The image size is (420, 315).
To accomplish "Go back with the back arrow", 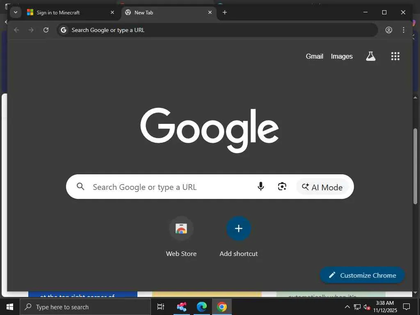I will pos(16,30).
